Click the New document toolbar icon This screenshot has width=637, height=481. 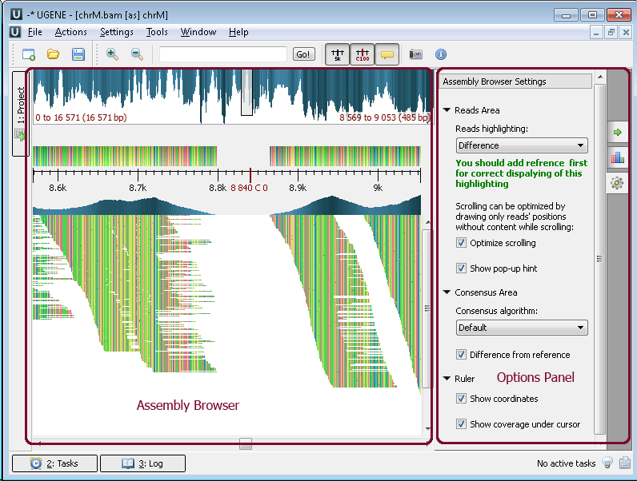tap(29, 54)
